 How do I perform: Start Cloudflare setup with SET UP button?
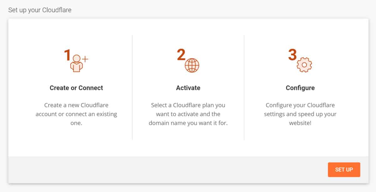pyautogui.click(x=344, y=169)
